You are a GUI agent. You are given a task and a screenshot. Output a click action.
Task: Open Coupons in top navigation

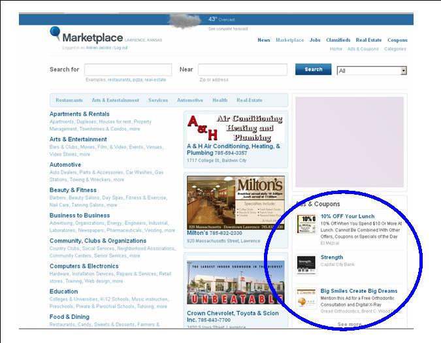(x=397, y=40)
